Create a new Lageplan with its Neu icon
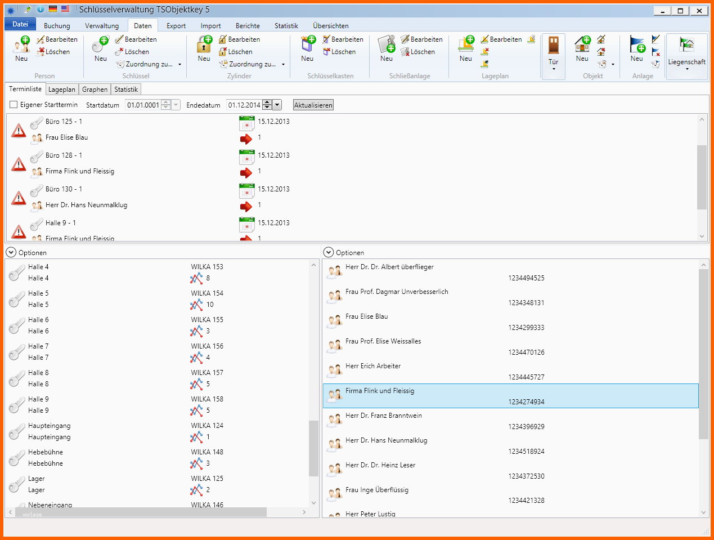Image resolution: width=714 pixels, height=540 pixels. (x=466, y=48)
